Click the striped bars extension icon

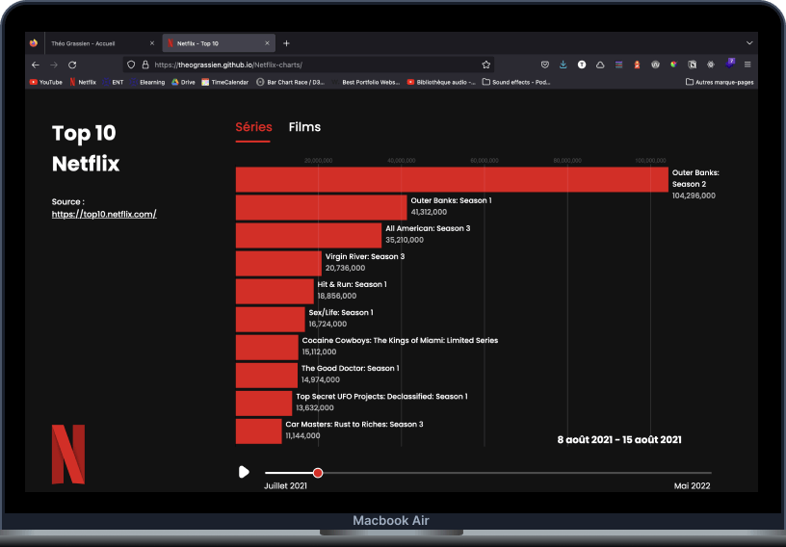click(618, 65)
